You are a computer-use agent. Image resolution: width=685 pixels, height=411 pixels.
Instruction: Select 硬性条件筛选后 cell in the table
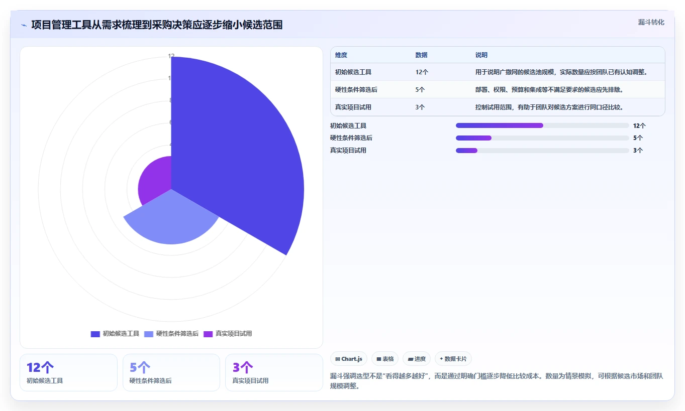pyautogui.click(x=356, y=90)
